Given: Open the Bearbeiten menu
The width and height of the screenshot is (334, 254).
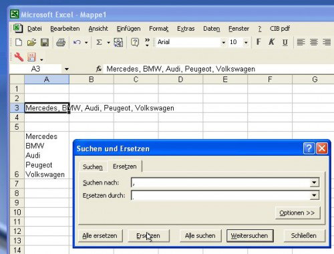Looking at the screenshot, I should click(65, 29).
